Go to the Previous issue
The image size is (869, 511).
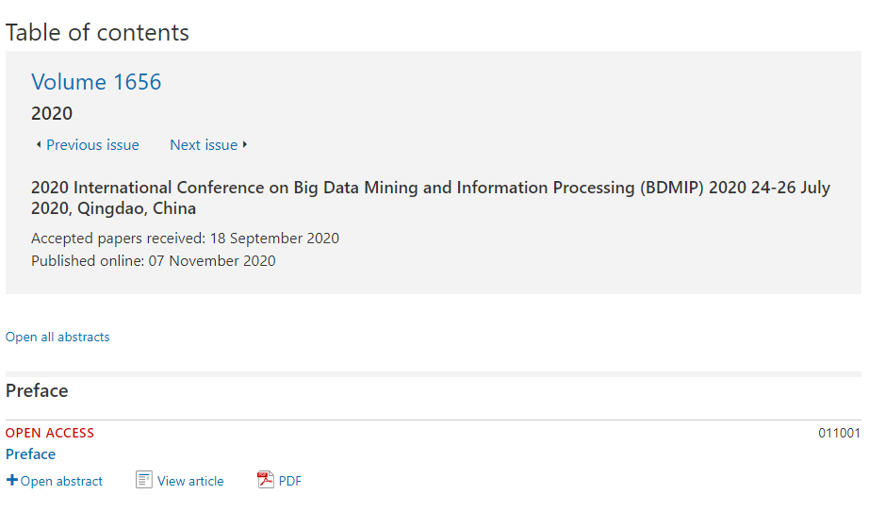pyautogui.click(x=92, y=144)
